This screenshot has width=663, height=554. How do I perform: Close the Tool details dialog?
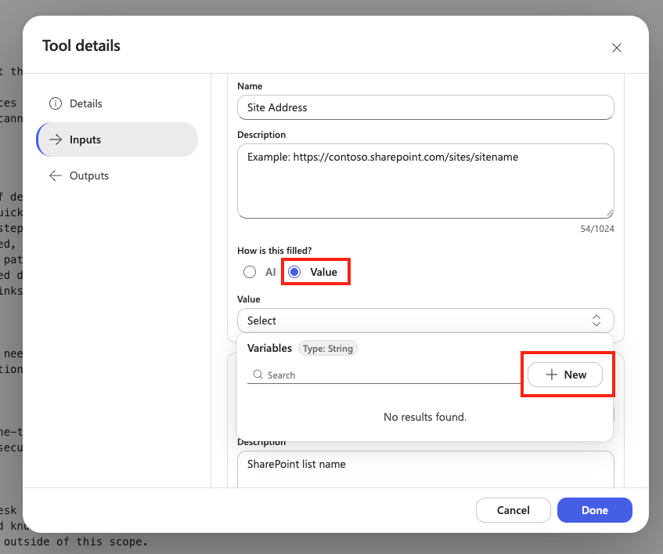click(x=617, y=48)
